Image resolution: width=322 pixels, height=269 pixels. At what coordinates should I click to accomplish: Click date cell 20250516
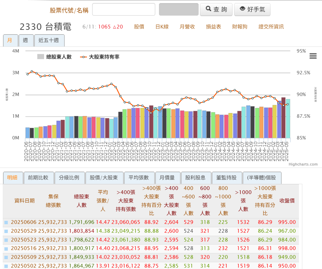(x=24, y=248)
